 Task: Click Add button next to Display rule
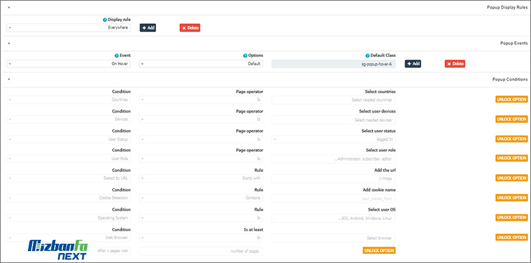pyautogui.click(x=148, y=28)
